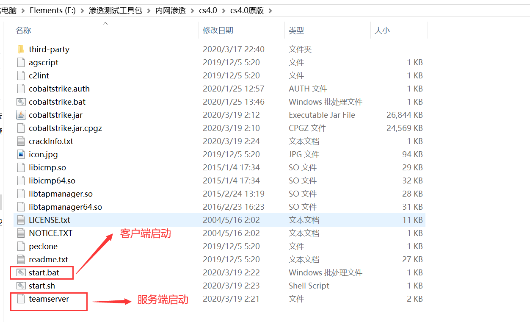Click the start.bat batch file icon

point(21,272)
